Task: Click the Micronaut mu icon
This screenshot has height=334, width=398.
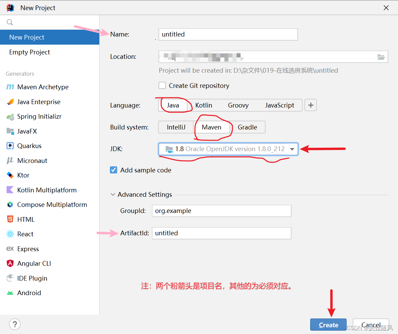Action: click(10, 161)
